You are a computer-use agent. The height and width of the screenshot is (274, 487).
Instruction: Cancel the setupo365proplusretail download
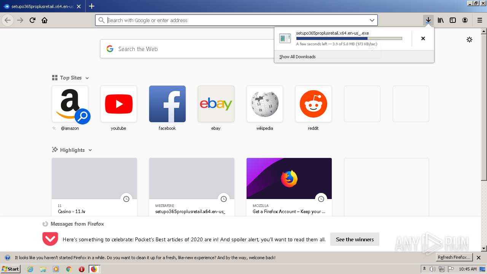point(423,38)
